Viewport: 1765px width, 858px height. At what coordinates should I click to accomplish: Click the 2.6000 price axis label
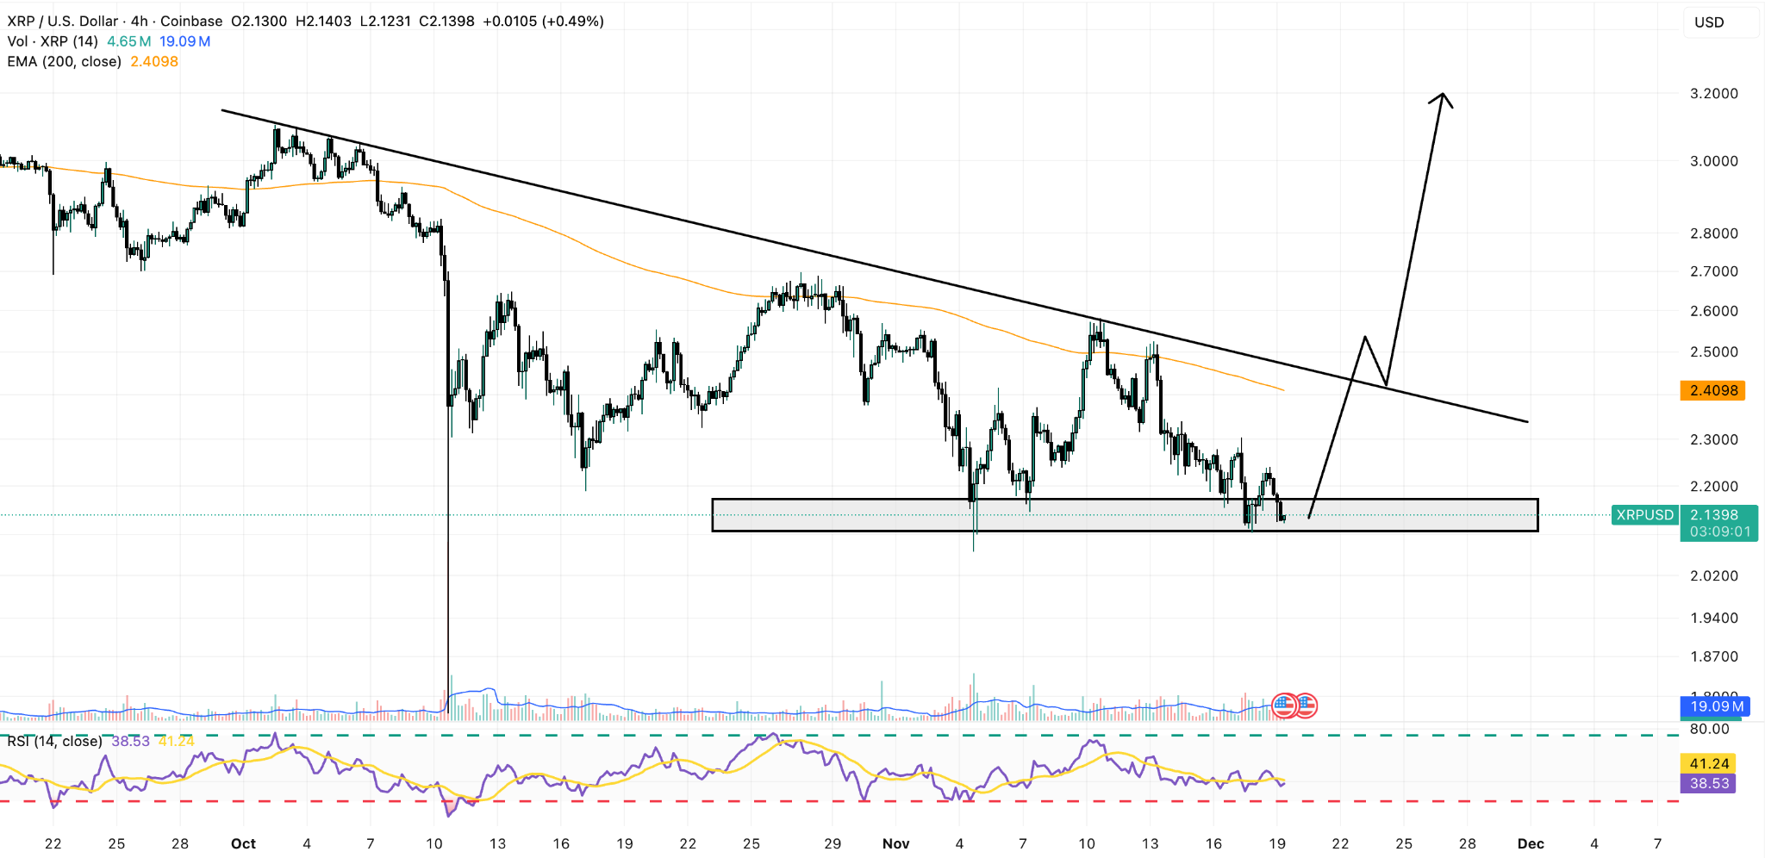pos(1714,311)
